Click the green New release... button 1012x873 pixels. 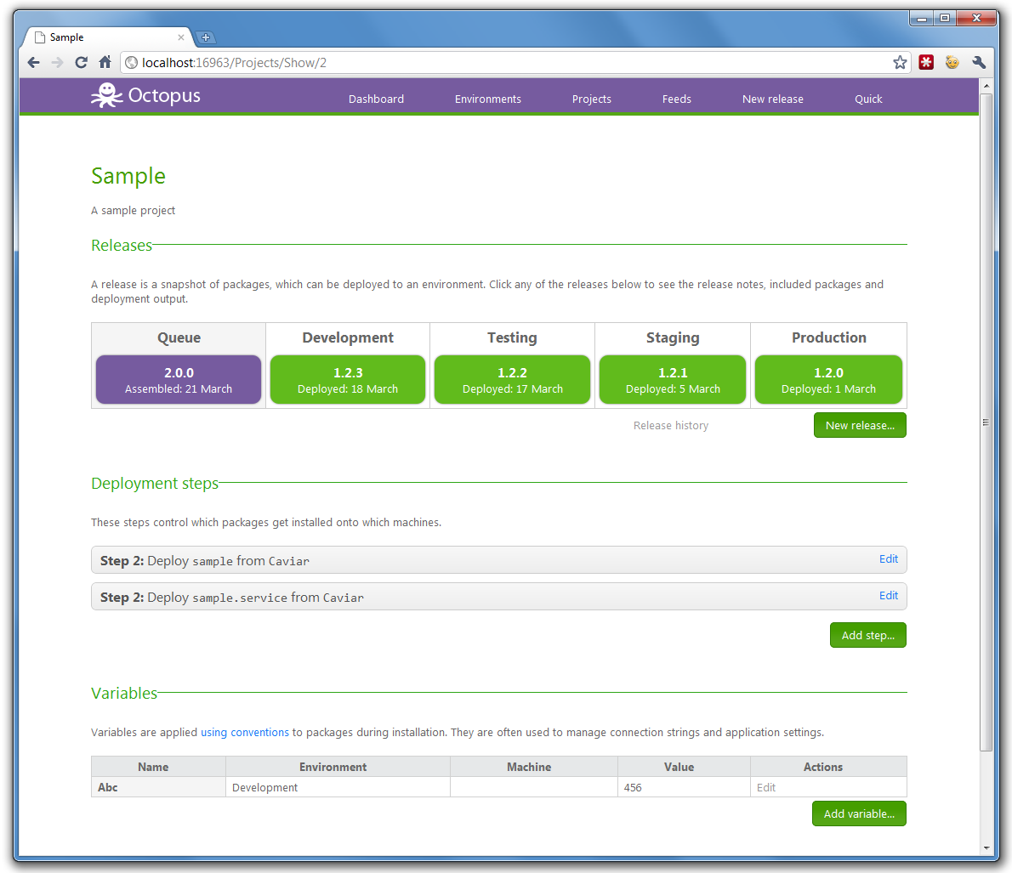click(x=860, y=425)
